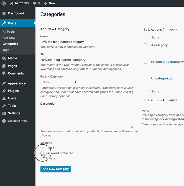Select the Password protected visibility option
The width and height of the screenshot is (184, 186).
[42, 153]
